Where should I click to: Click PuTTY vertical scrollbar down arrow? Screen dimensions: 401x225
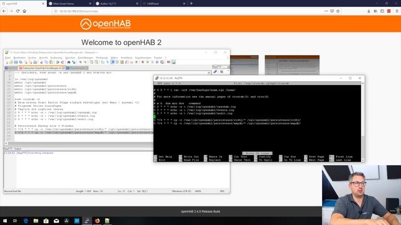[x=363, y=160]
